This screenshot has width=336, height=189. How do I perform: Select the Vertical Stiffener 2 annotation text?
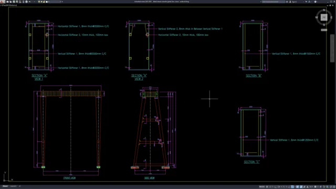click(190, 29)
